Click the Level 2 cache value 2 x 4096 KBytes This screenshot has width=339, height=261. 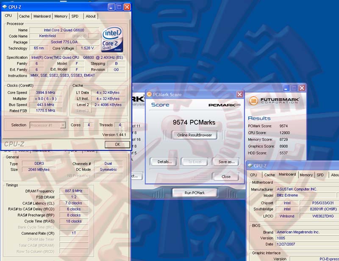tap(108, 104)
